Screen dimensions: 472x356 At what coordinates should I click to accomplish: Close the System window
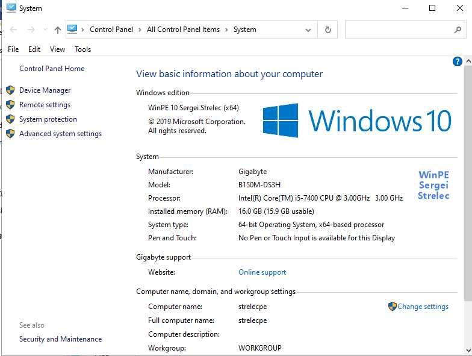coord(460,8)
